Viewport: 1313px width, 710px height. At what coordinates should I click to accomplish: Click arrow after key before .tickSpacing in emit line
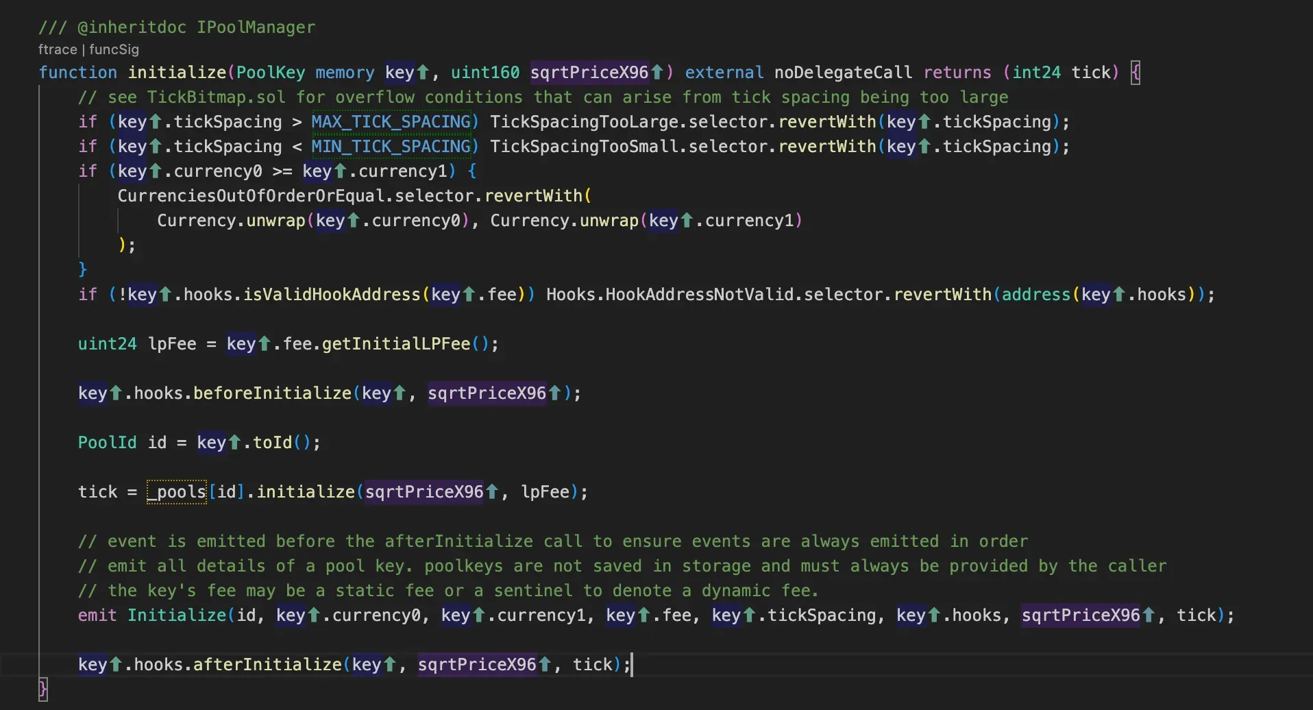click(x=749, y=615)
